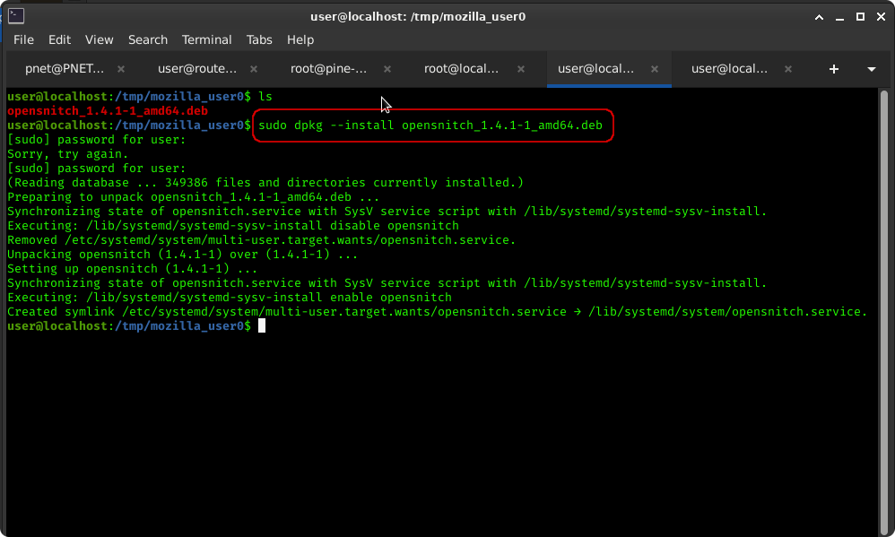Screen dimensions: 895x537
Task: Switch to the user@route tab
Action: (197, 69)
